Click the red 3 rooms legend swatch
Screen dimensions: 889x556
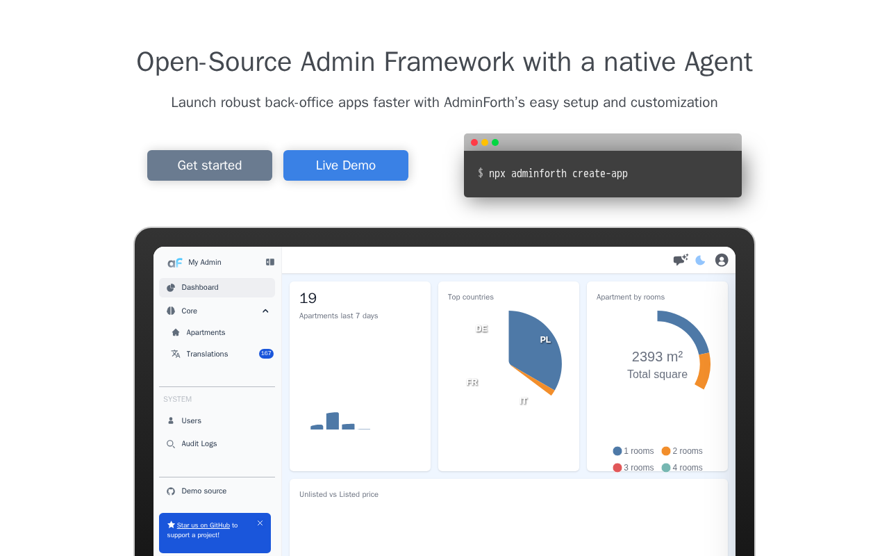click(x=617, y=468)
